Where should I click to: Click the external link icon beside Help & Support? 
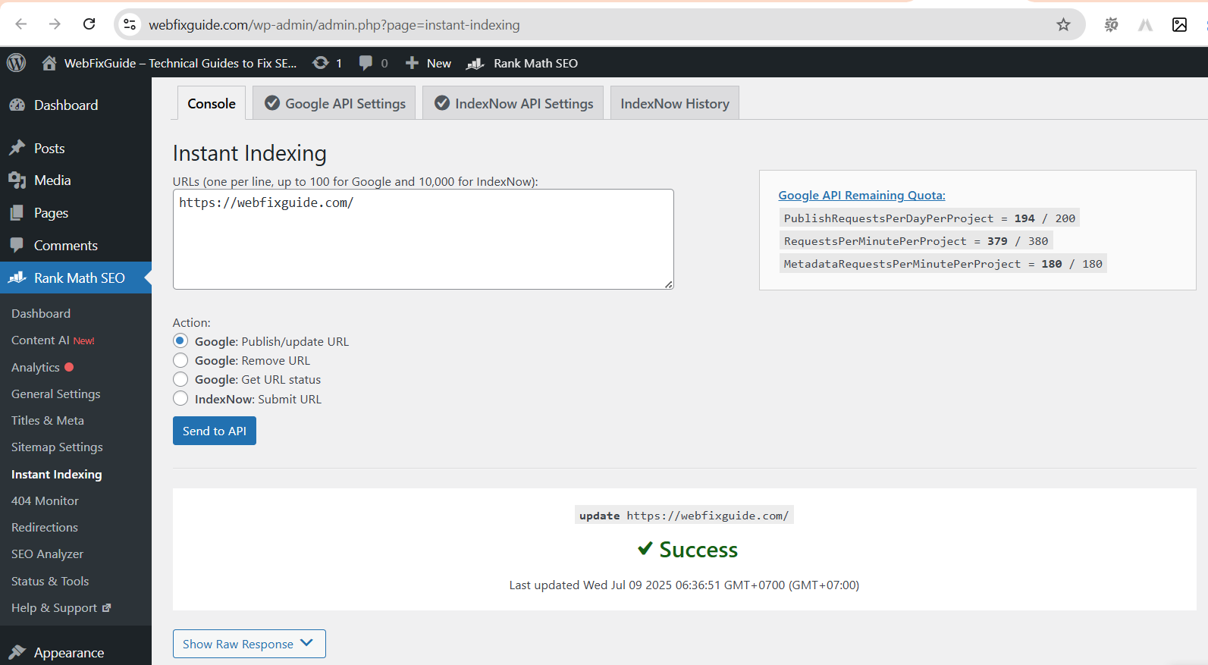tap(106, 607)
